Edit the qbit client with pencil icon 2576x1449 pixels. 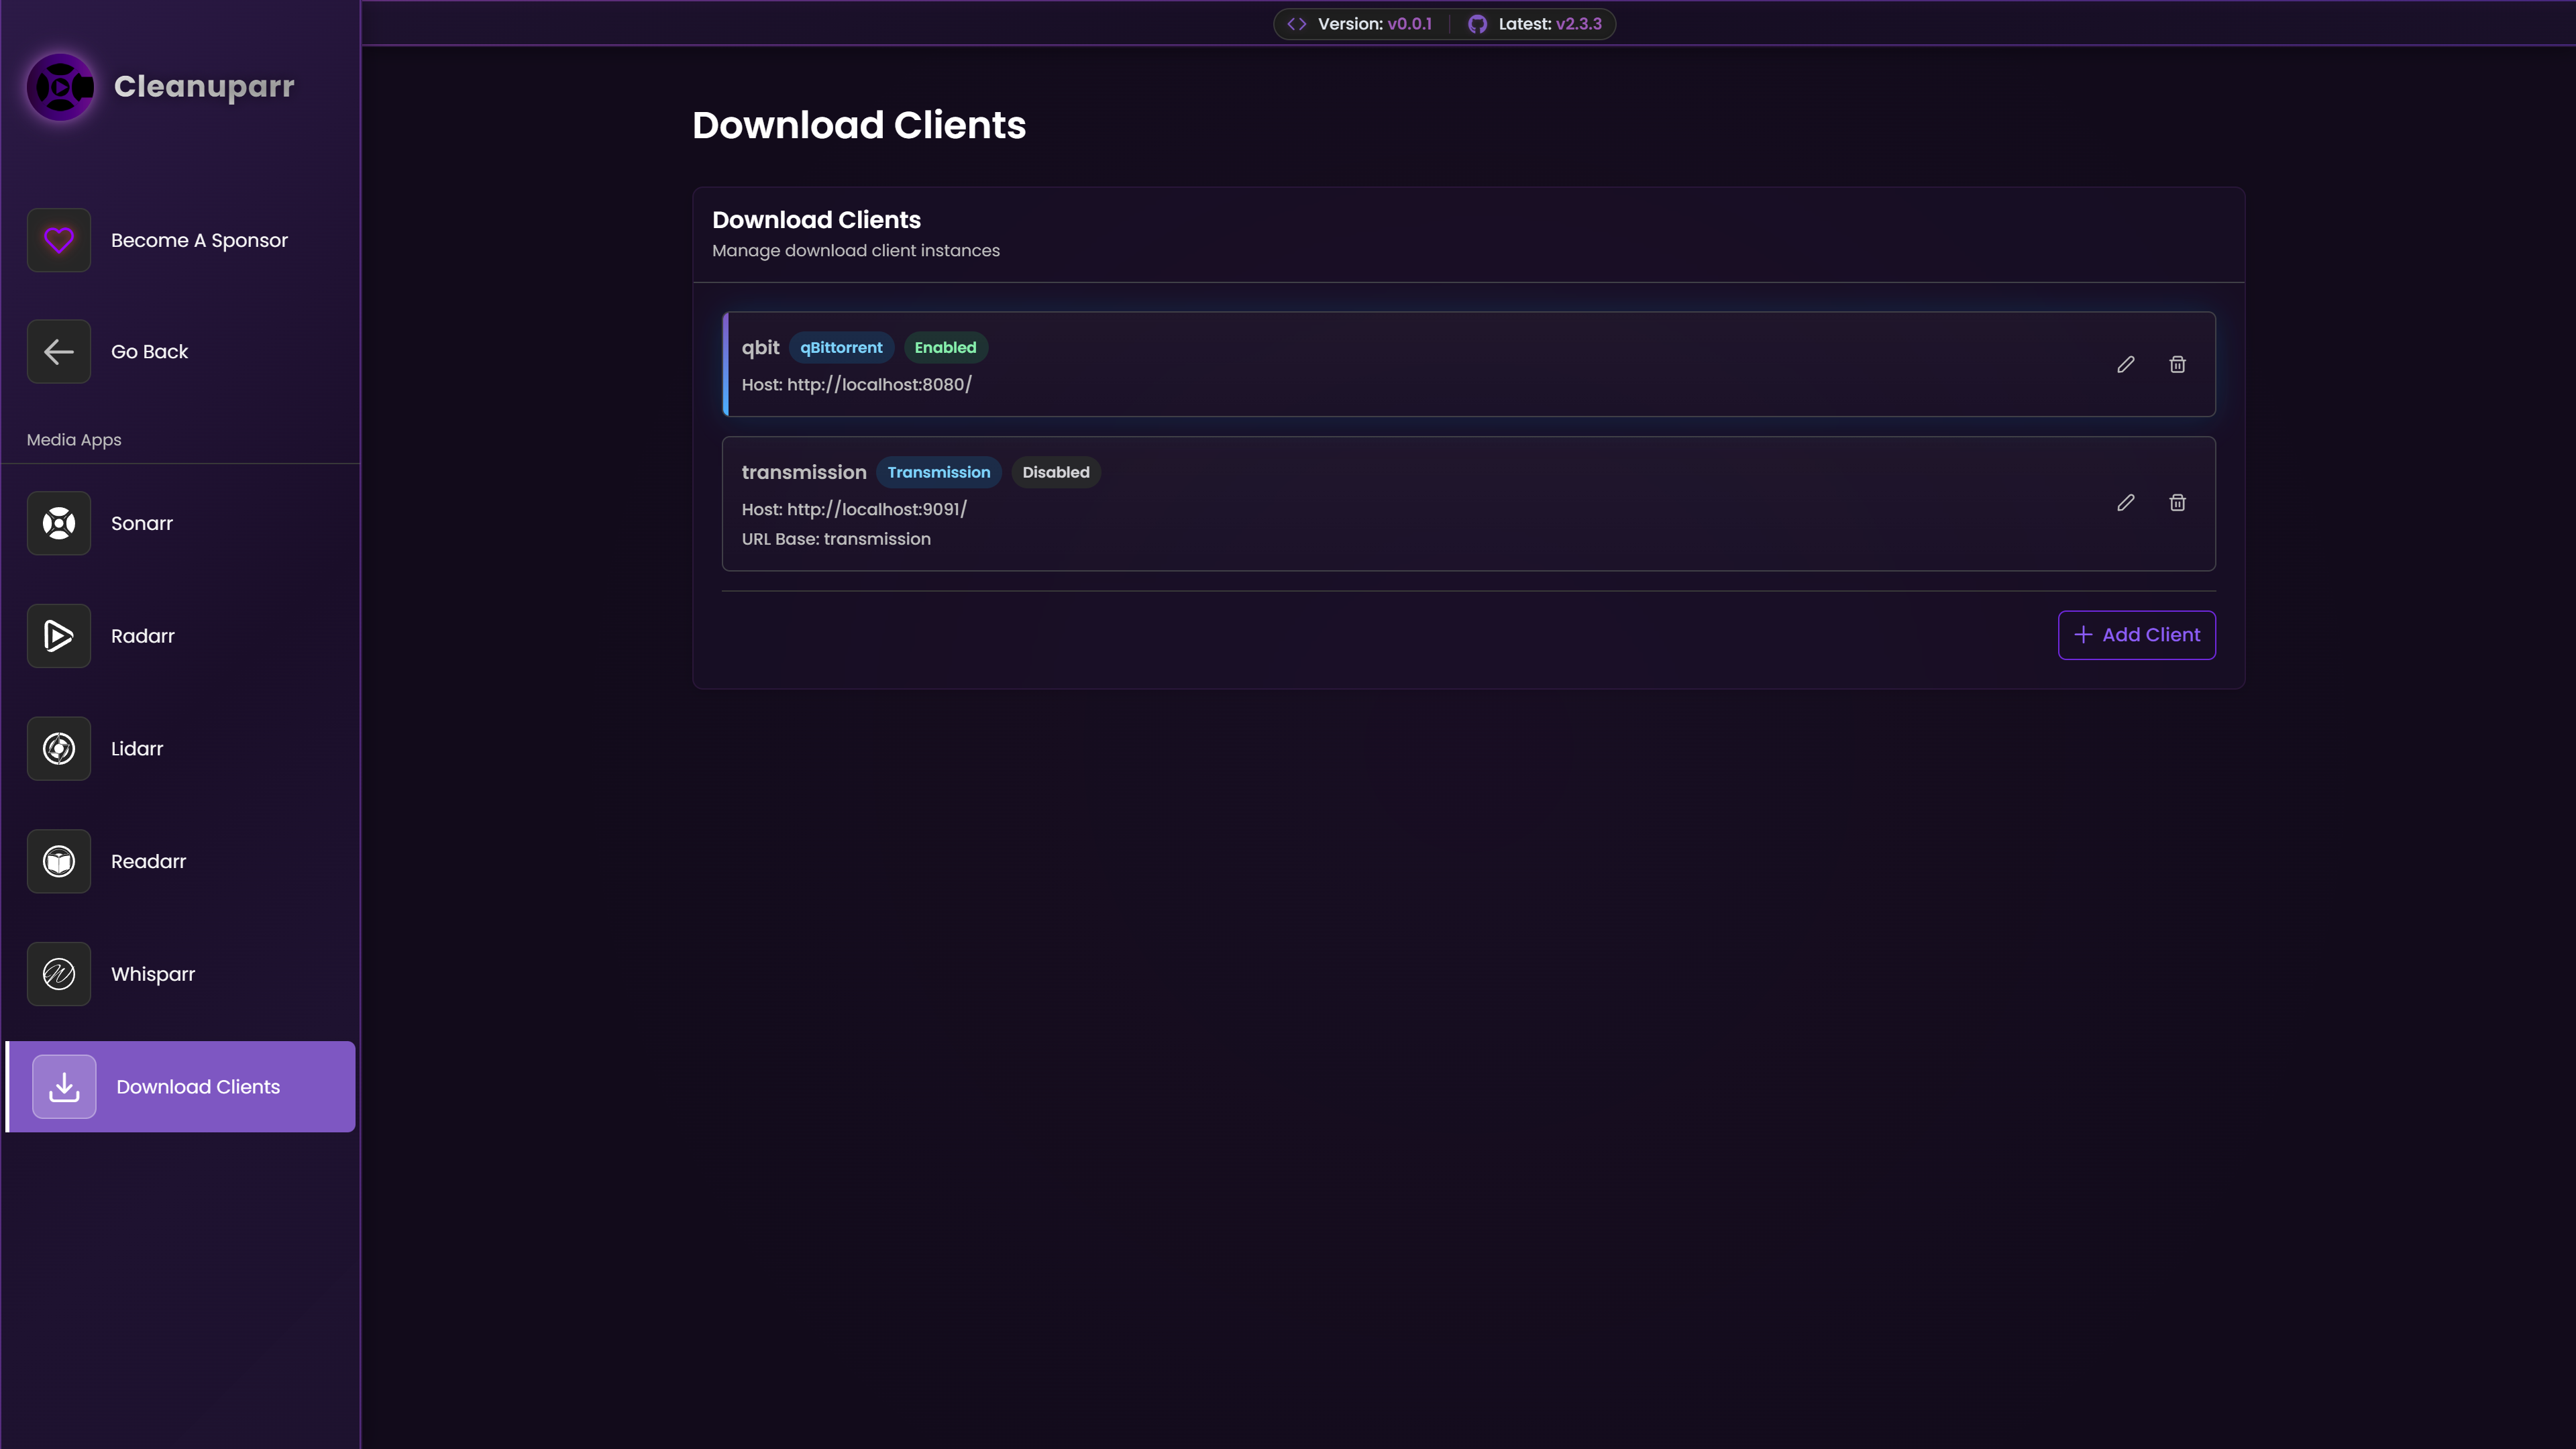click(2125, 364)
